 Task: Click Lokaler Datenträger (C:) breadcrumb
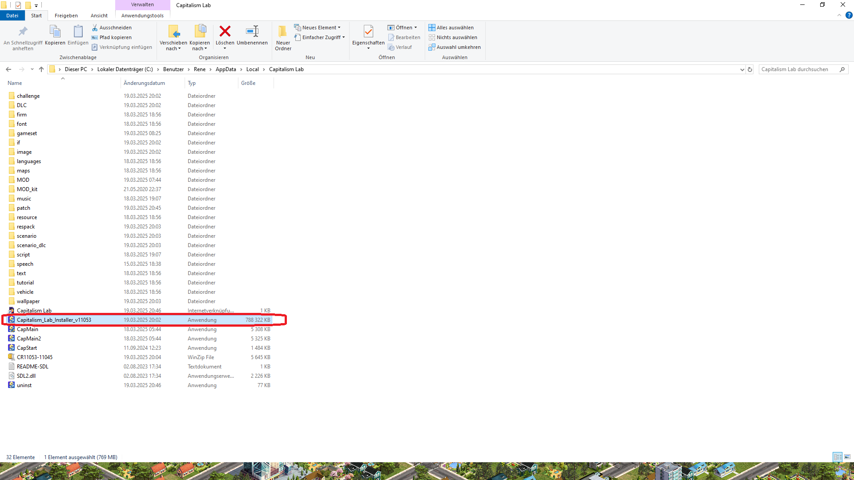(x=125, y=69)
